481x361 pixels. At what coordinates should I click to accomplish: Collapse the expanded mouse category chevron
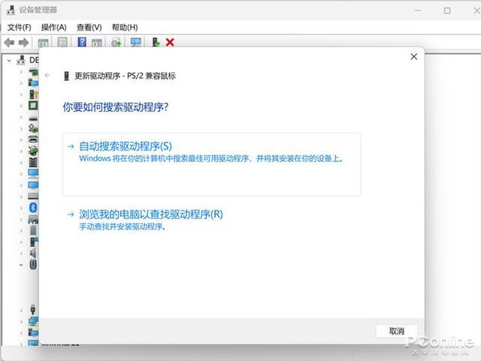pyautogui.click(x=21, y=265)
